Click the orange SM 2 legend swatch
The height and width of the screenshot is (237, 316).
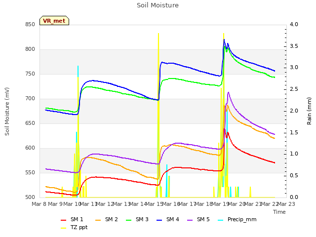tap(98, 220)
